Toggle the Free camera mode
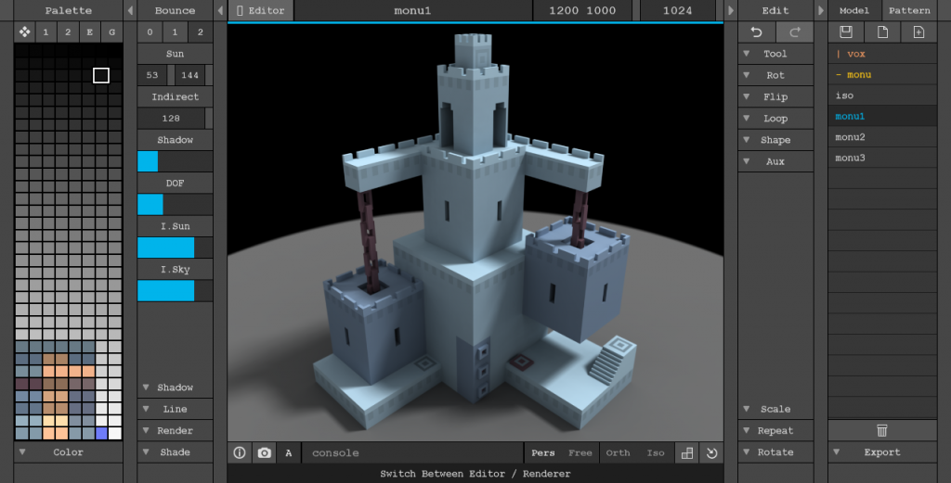The height and width of the screenshot is (483, 951). pyautogui.click(x=580, y=452)
